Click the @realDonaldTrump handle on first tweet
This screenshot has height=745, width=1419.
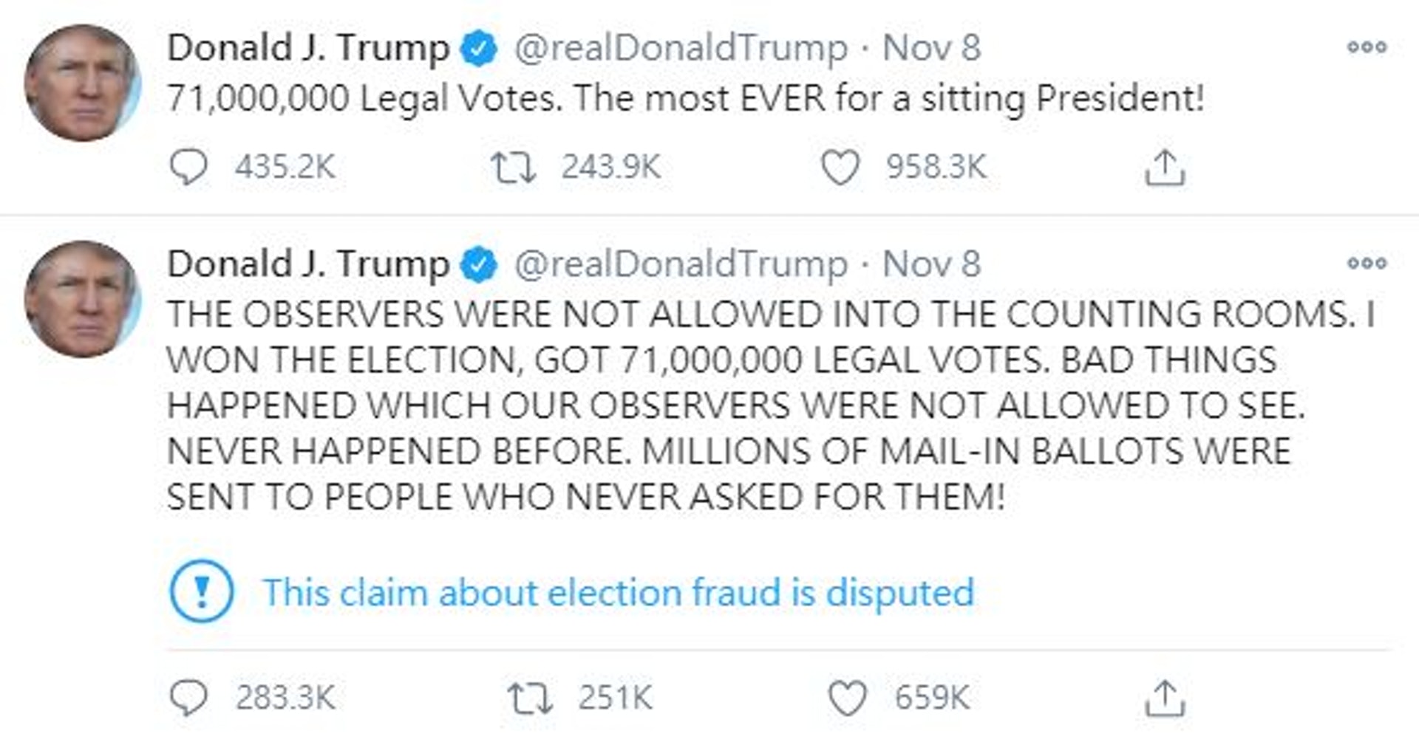tap(680, 49)
